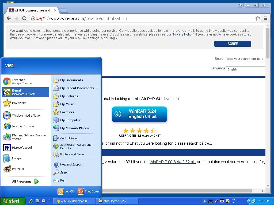274x205 pixels.
Task: Open My Computer
Action: point(76,120)
